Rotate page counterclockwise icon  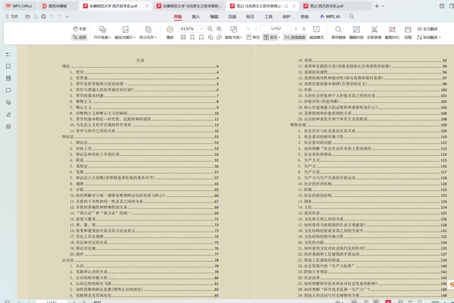(x=211, y=37)
